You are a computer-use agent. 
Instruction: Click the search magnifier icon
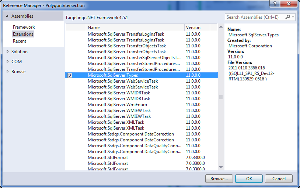(287, 17)
